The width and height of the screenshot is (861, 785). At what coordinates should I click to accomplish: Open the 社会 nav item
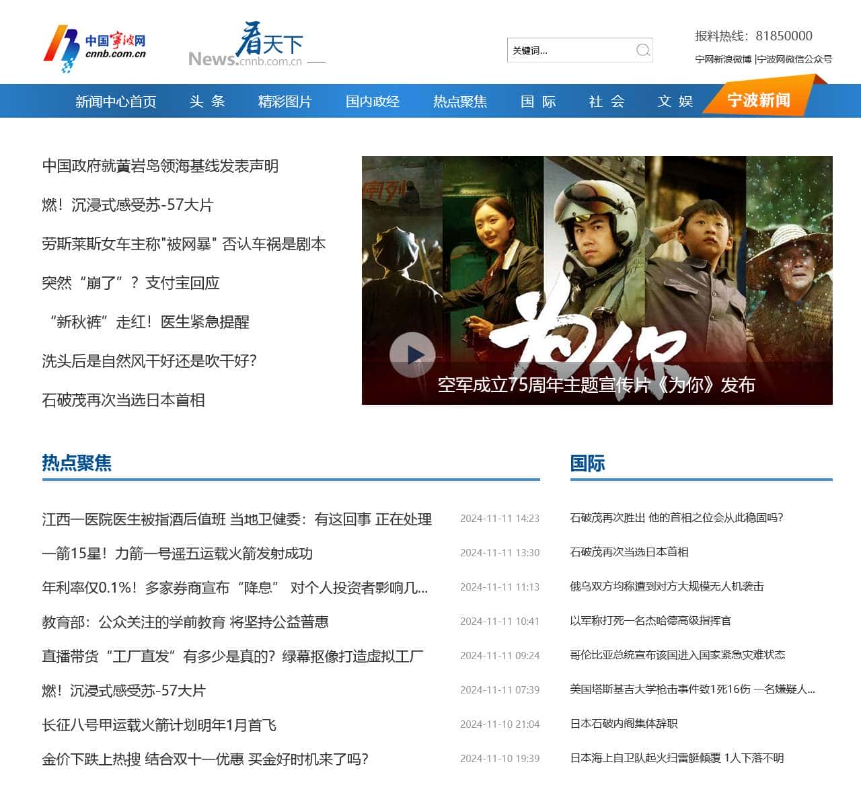[x=607, y=102]
